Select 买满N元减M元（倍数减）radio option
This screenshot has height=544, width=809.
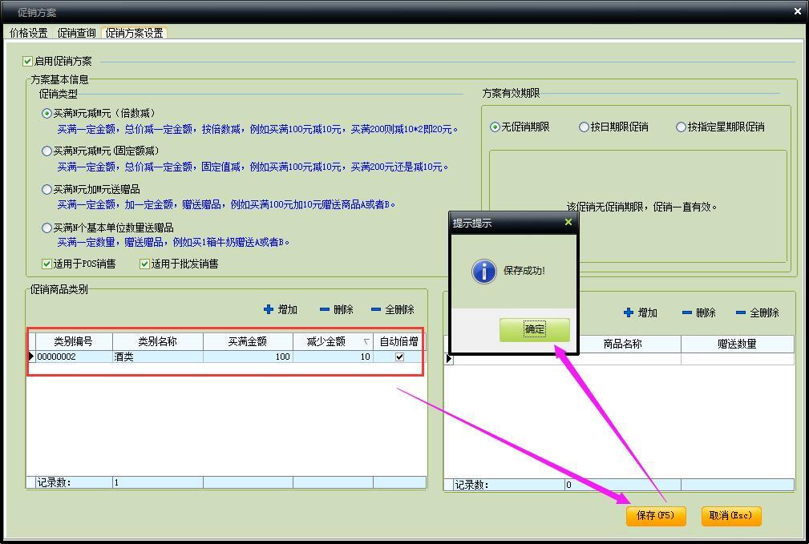(x=47, y=114)
